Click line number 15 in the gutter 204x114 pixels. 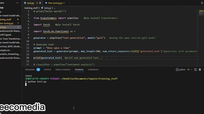[28, 58]
